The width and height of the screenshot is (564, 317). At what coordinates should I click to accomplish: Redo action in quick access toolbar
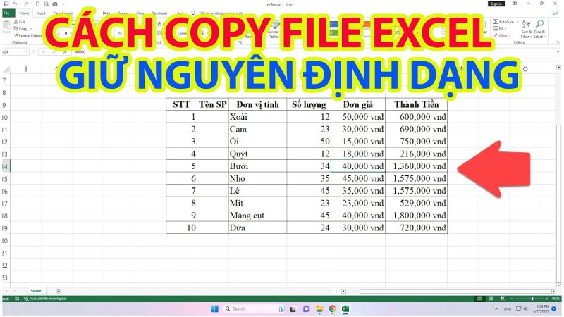pyautogui.click(x=26, y=4)
